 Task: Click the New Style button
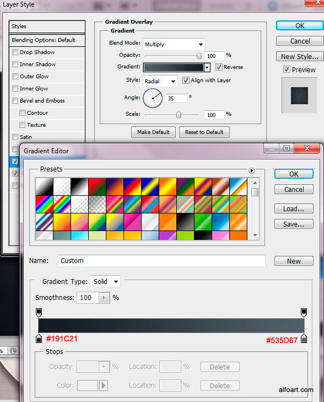pyautogui.click(x=300, y=56)
